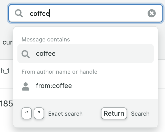Viewport: 165px width, 132px height.
Task: Choose the 'from:coffee' author suggestion
Action: [x=86, y=86]
